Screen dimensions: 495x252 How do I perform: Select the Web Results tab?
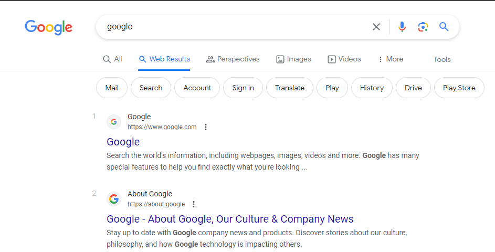[x=164, y=59]
